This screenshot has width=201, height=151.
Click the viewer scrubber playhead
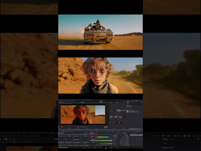pos(69,126)
